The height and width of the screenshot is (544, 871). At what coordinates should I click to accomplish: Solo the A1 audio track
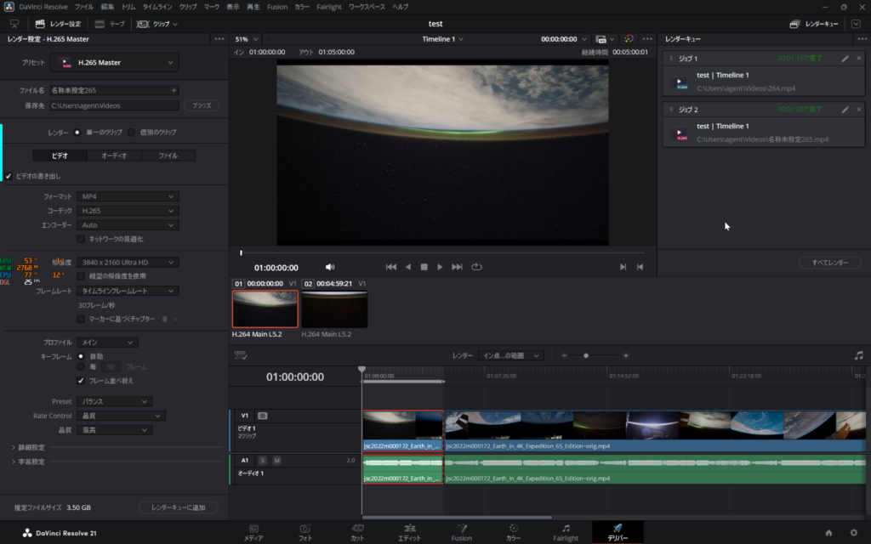tap(262, 460)
